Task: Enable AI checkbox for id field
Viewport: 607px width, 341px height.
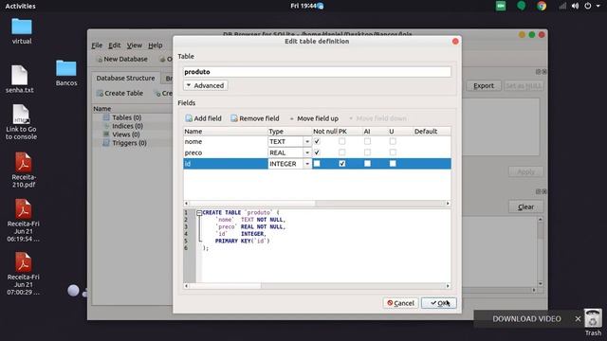Action: pyautogui.click(x=367, y=164)
